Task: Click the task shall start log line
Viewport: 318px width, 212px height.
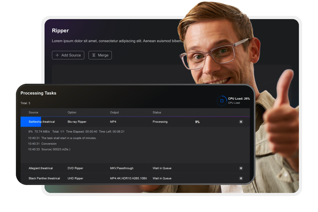Action: (x=62, y=138)
